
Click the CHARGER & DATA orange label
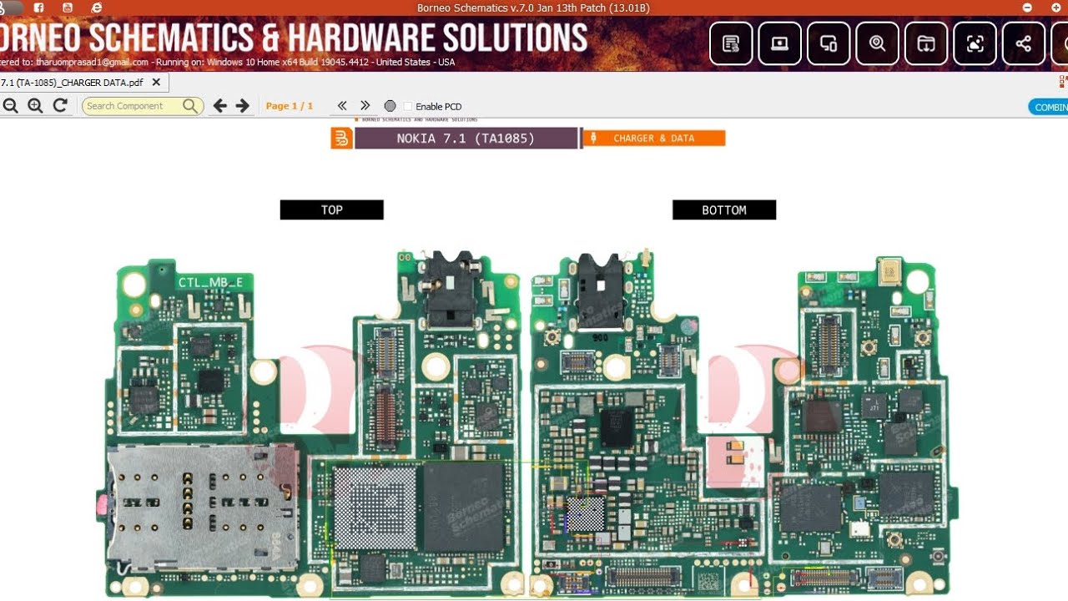(654, 139)
